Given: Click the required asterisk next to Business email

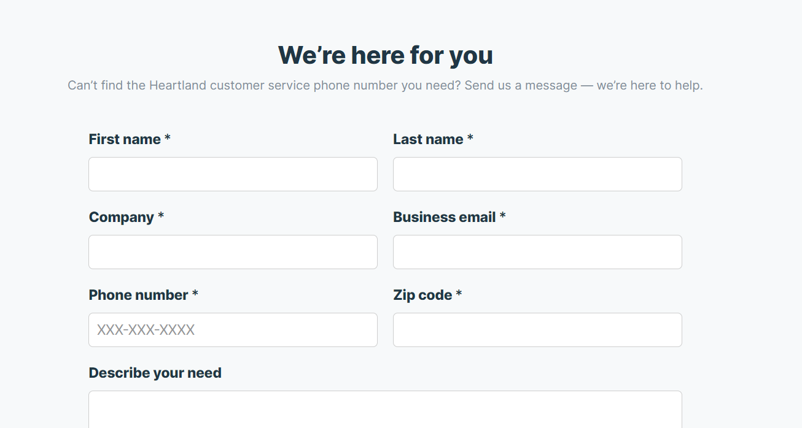Looking at the screenshot, I should [x=502, y=216].
